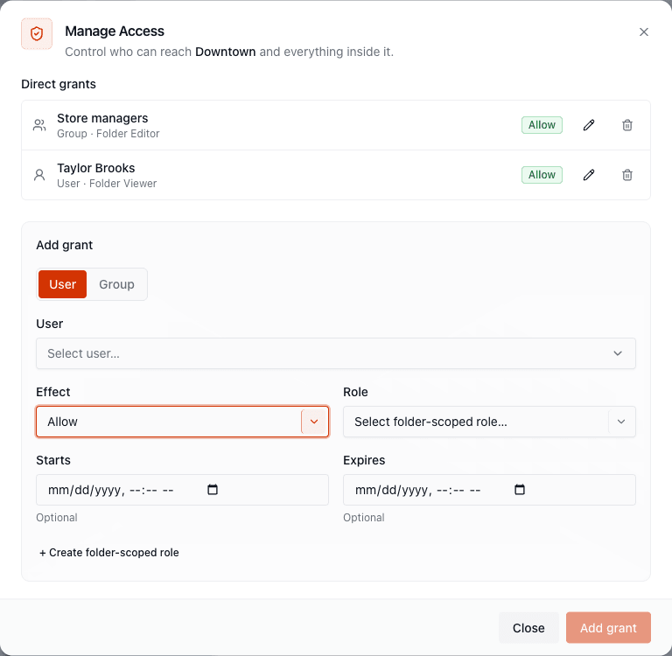Click the 'User · Folder Viewer' text

click(x=107, y=184)
